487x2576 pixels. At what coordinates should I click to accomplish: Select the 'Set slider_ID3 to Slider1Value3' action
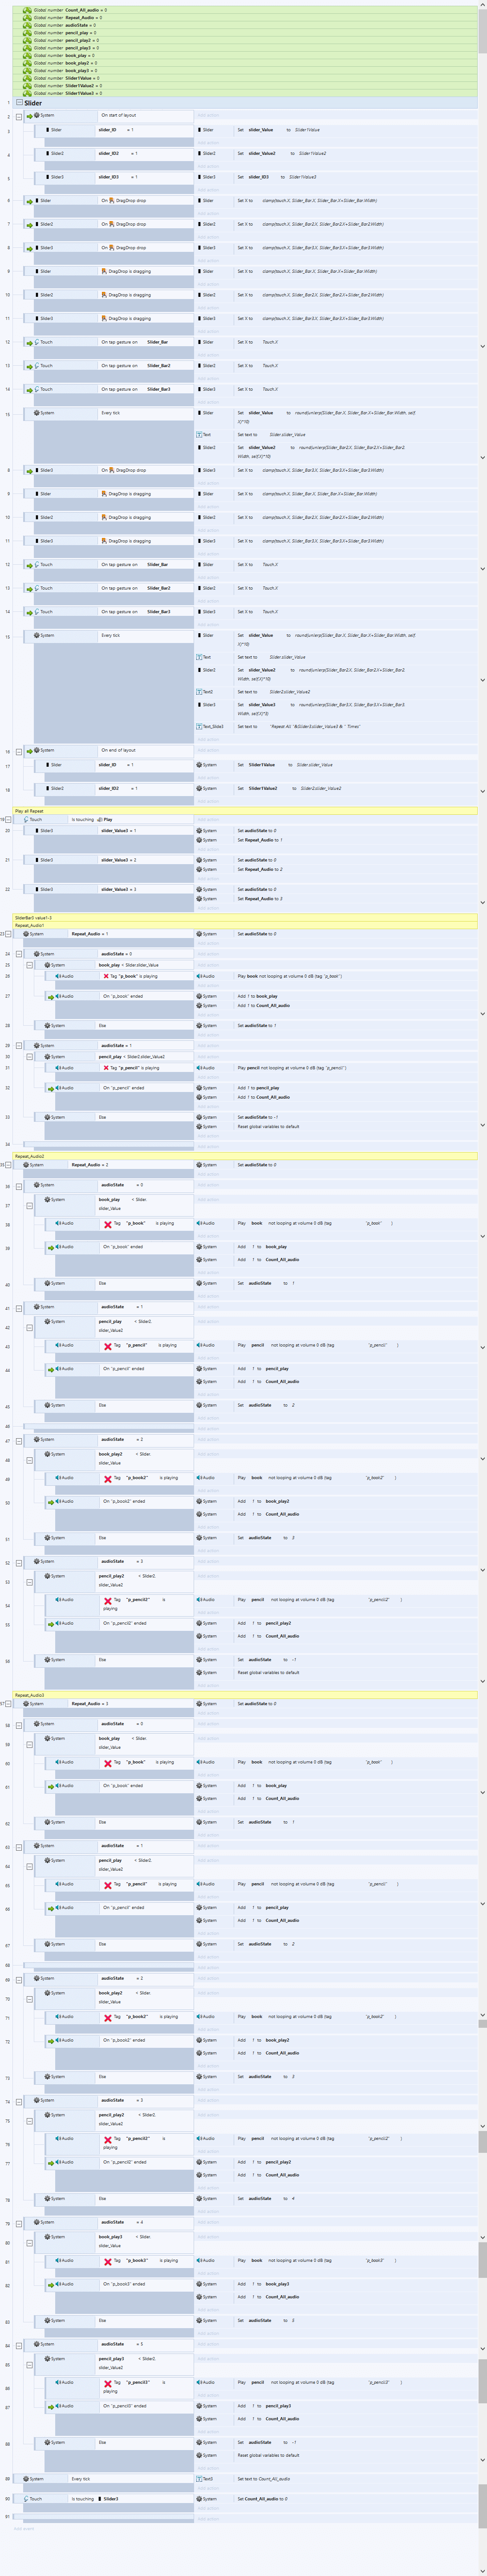(x=336, y=177)
